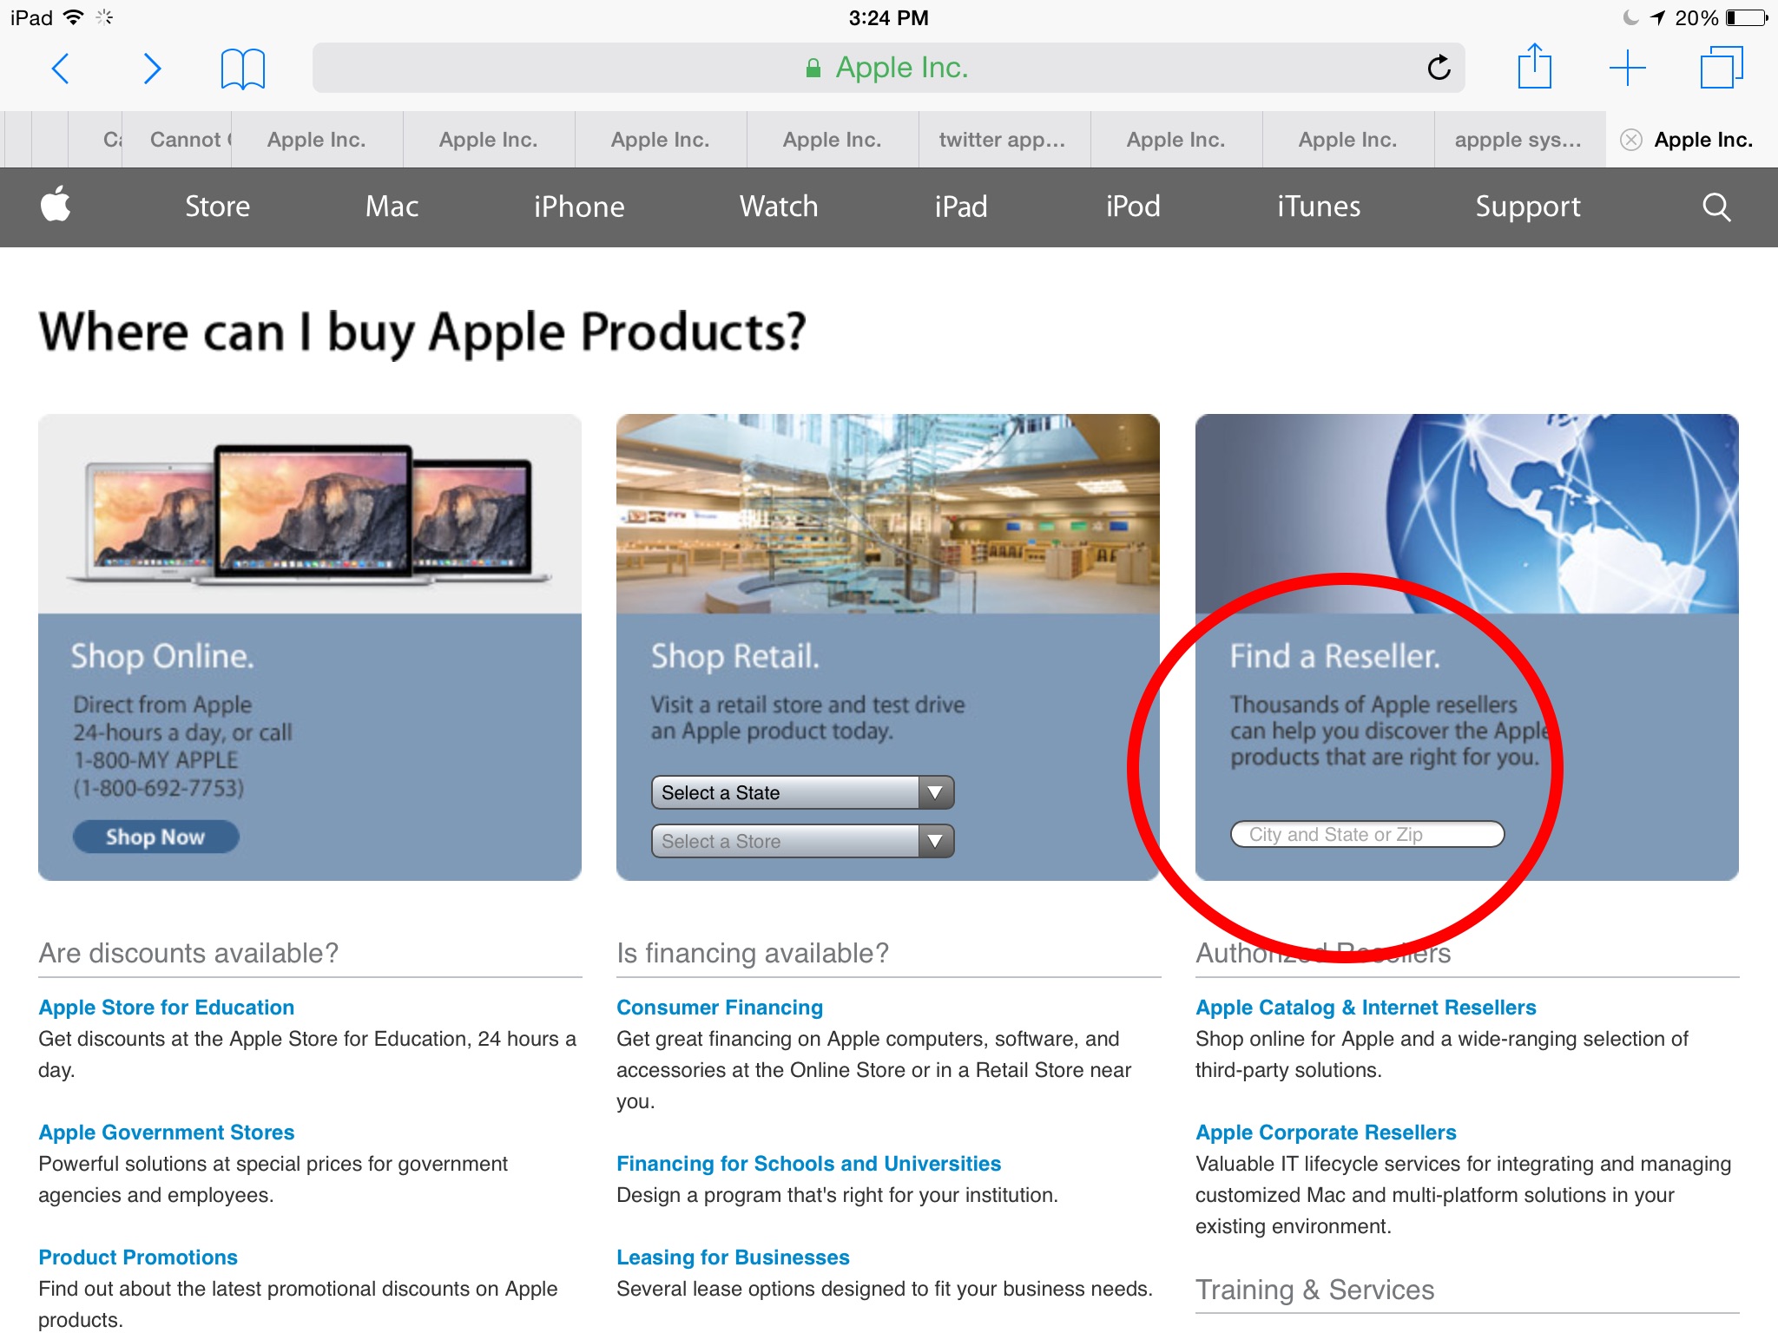Viewport: 1778px width, 1333px height.
Task: Open site search magnifier icon
Action: point(1715,207)
